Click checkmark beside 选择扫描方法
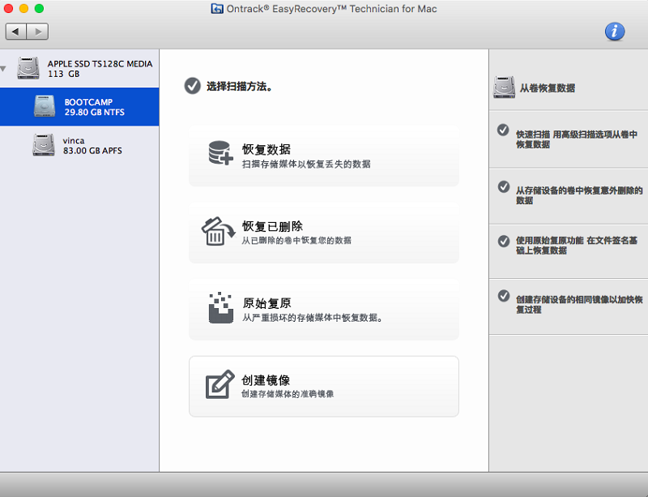The height and width of the screenshot is (497, 648). pos(192,86)
